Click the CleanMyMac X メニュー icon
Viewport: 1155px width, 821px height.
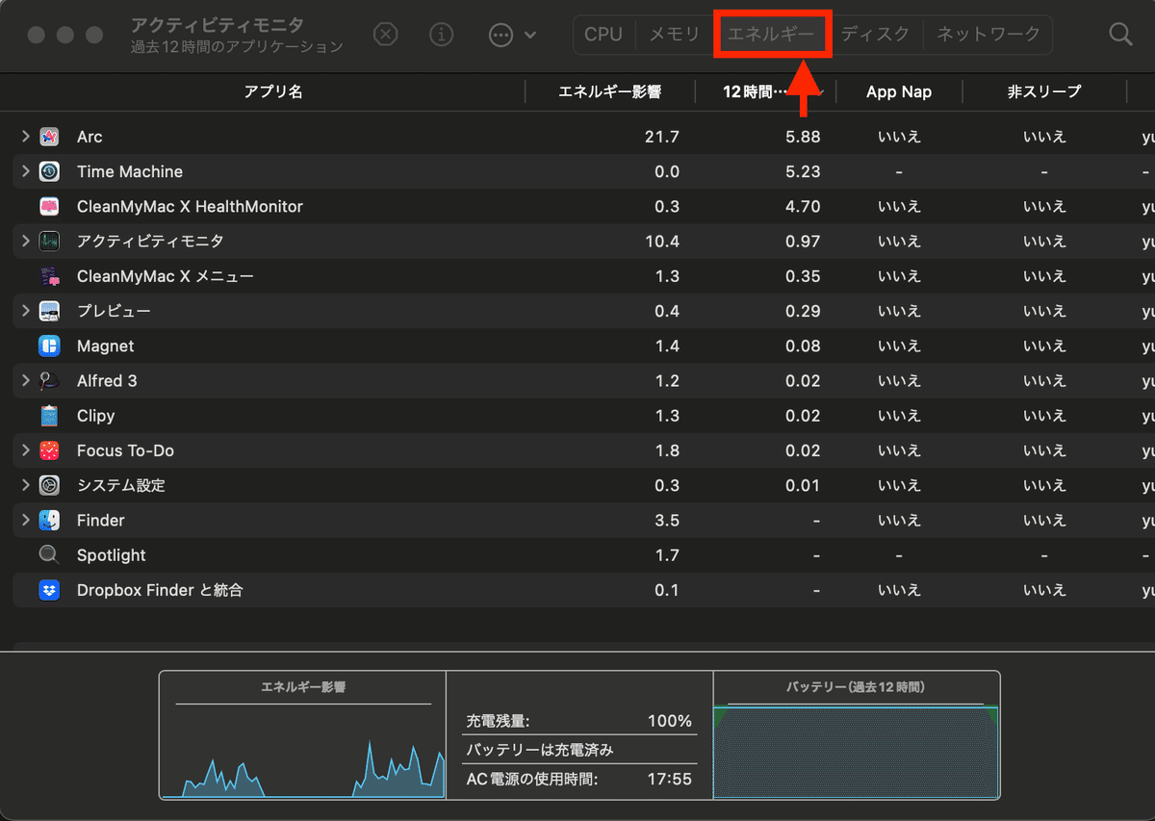[50, 276]
